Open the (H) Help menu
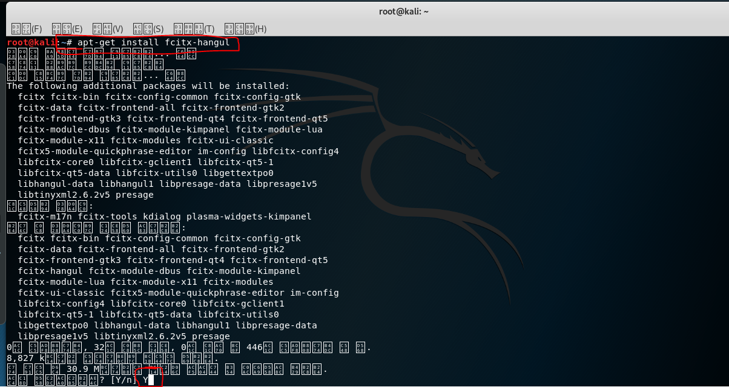 (245, 28)
